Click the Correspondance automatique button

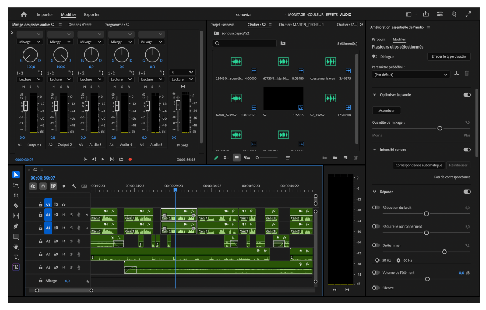coord(419,165)
